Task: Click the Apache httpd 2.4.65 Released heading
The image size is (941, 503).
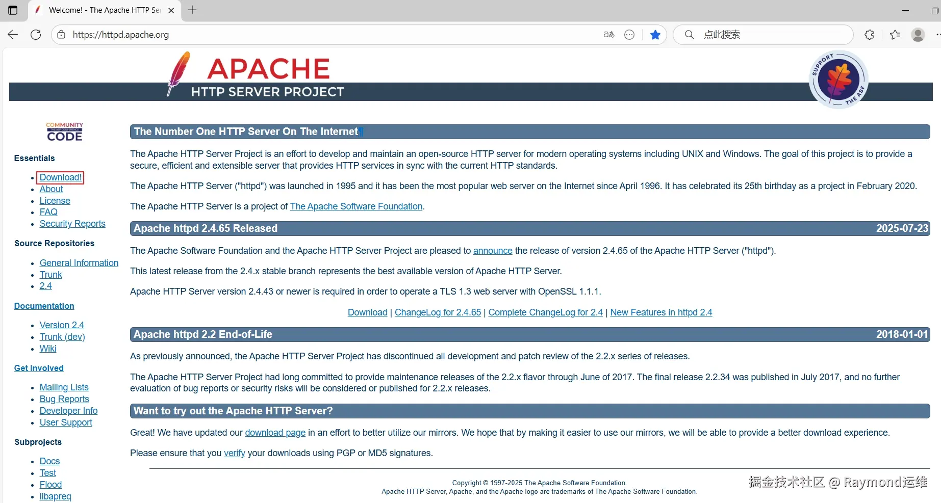Action: pyautogui.click(x=205, y=228)
